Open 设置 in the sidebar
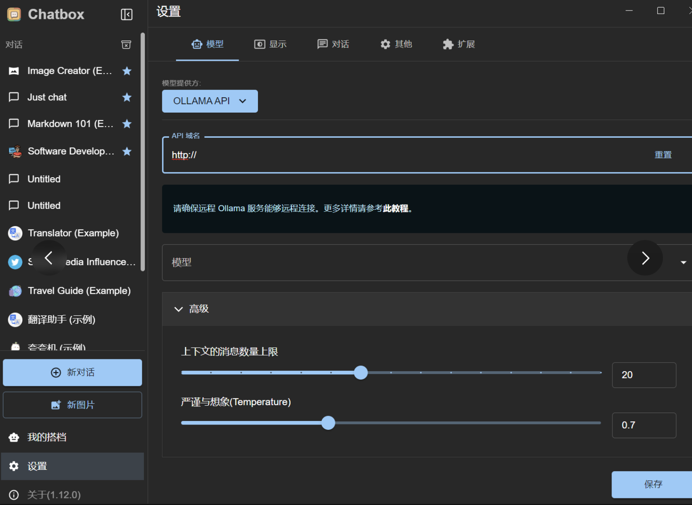This screenshot has width=692, height=505. pyautogui.click(x=72, y=466)
